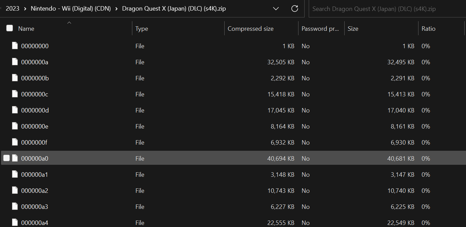Select file name 0000000c
Viewport: 466px width, 227px height.
pyautogui.click(x=35, y=94)
